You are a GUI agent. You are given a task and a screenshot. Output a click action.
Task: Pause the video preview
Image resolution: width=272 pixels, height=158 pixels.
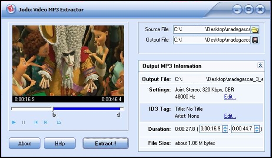pyautogui.click(x=23, y=123)
